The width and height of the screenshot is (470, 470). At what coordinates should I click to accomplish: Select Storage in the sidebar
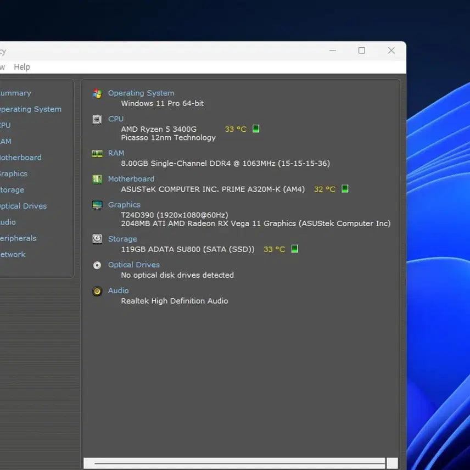click(12, 190)
